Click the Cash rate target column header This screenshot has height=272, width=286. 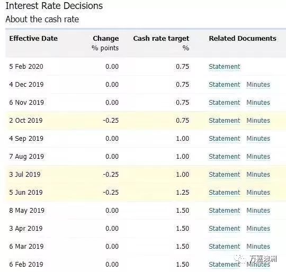161,39
